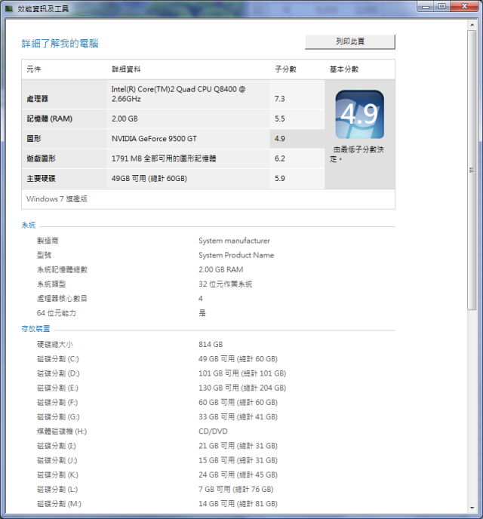
Task: Click the Windows 7 旗艦版 edition text
Action: 57,199
